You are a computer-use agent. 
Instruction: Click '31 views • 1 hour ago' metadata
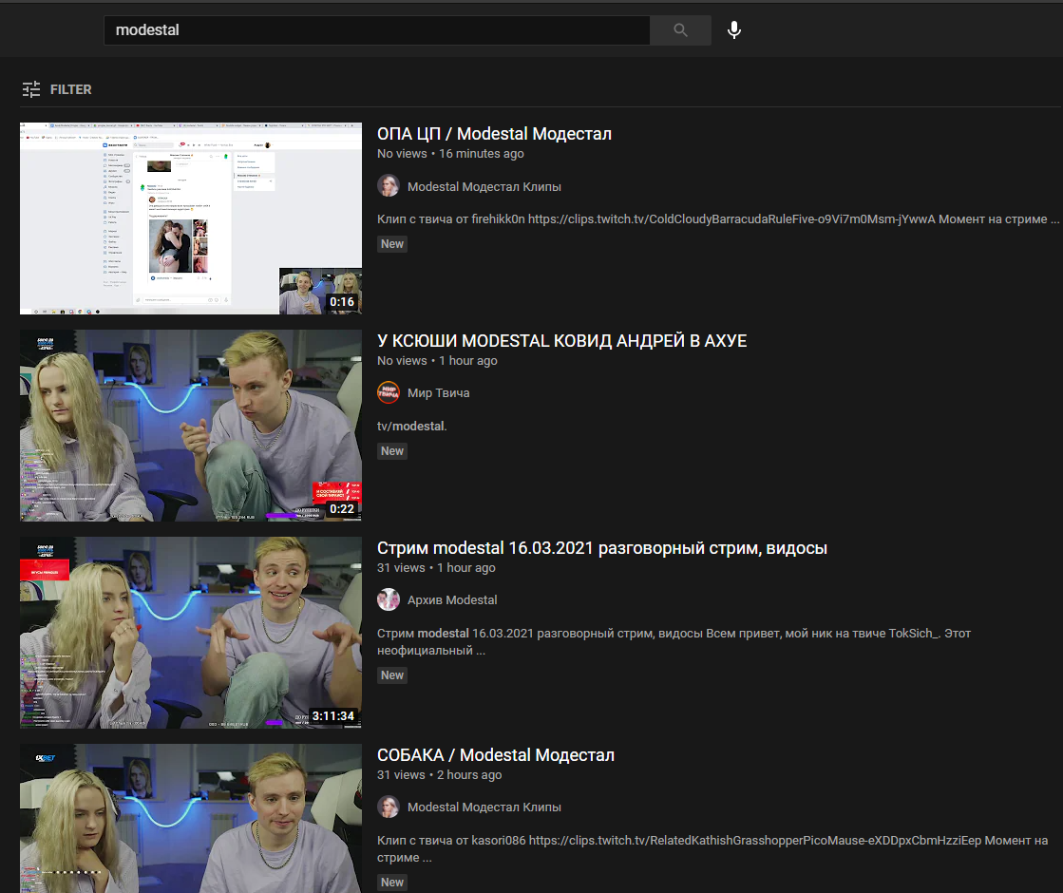click(436, 567)
